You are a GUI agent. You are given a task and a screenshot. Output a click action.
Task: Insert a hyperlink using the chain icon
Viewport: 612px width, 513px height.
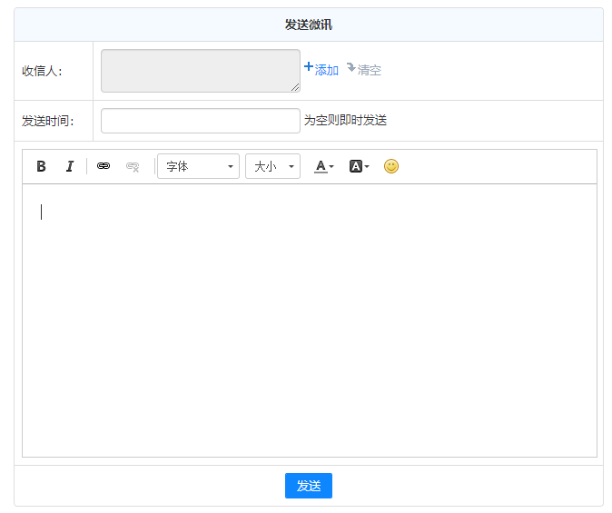104,166
